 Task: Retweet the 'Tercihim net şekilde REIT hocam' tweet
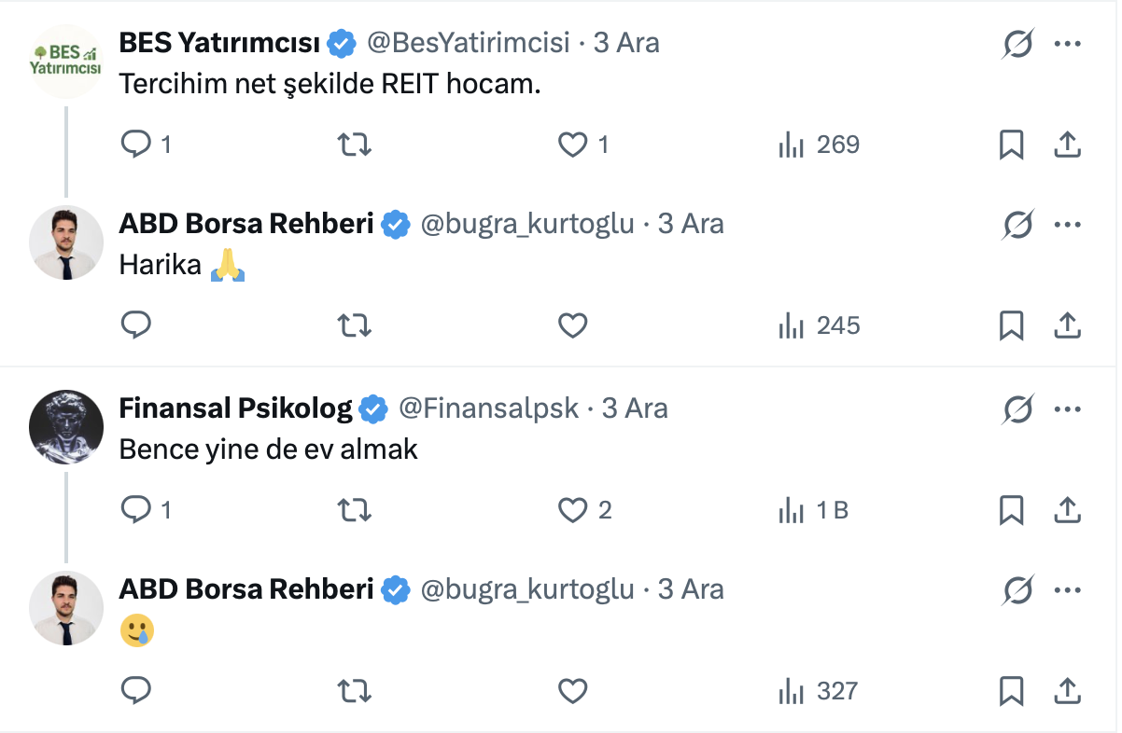click(355, 145)
